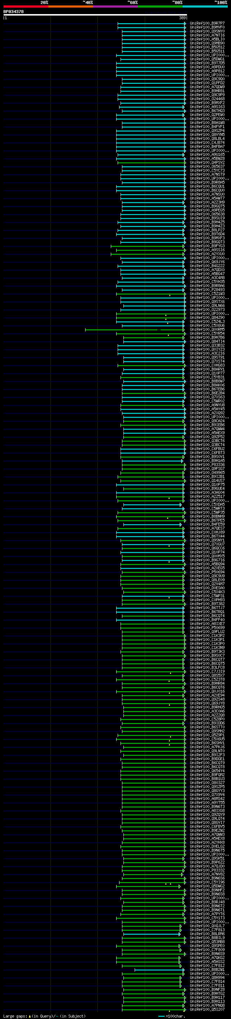
Task: Click the red 20% identity legend swatch
Action: 26,7
